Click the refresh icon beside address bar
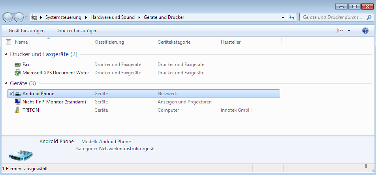The image size is (376, 175). [292, 17]
